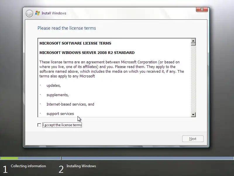
Task: Click the license scrollbar up arrow
Action: pos(193,41)
